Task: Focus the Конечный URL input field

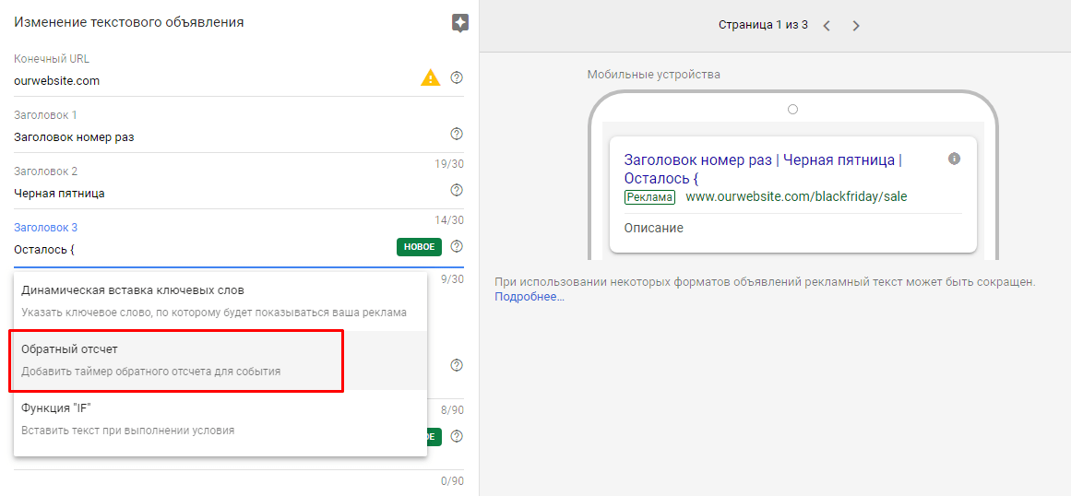Action: [203, 80]
